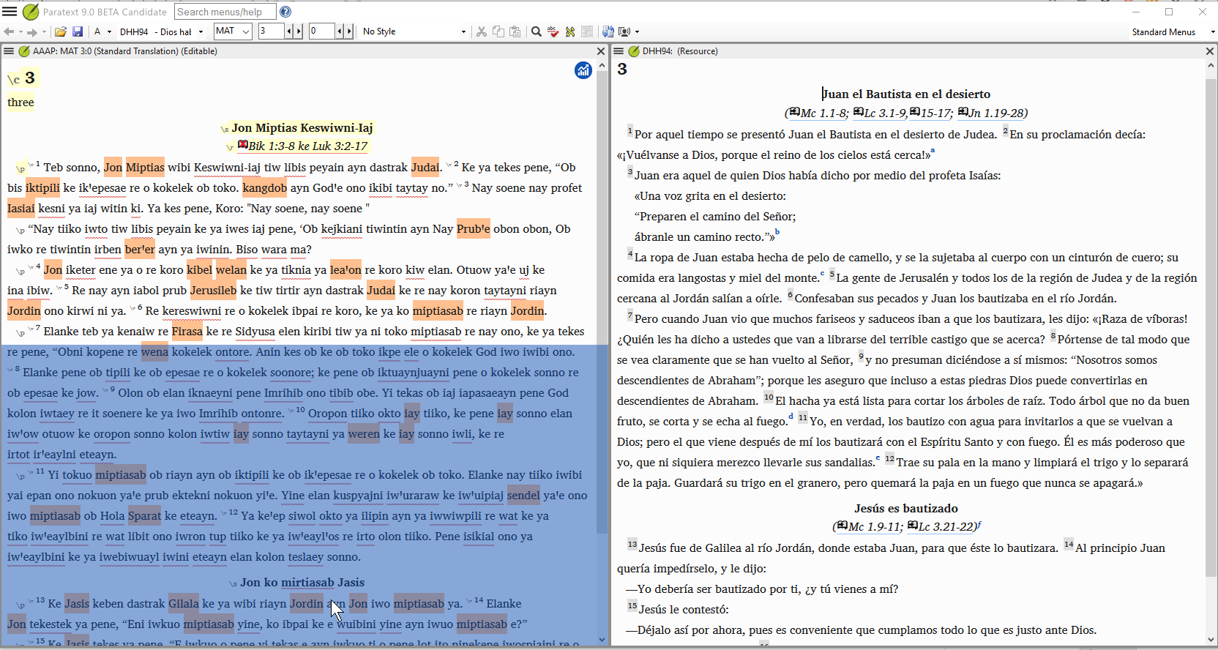The height and width of the screenshot is (650, 1218).
Task: Open the main Paratext hamburger menu
Action: (9, 12)
